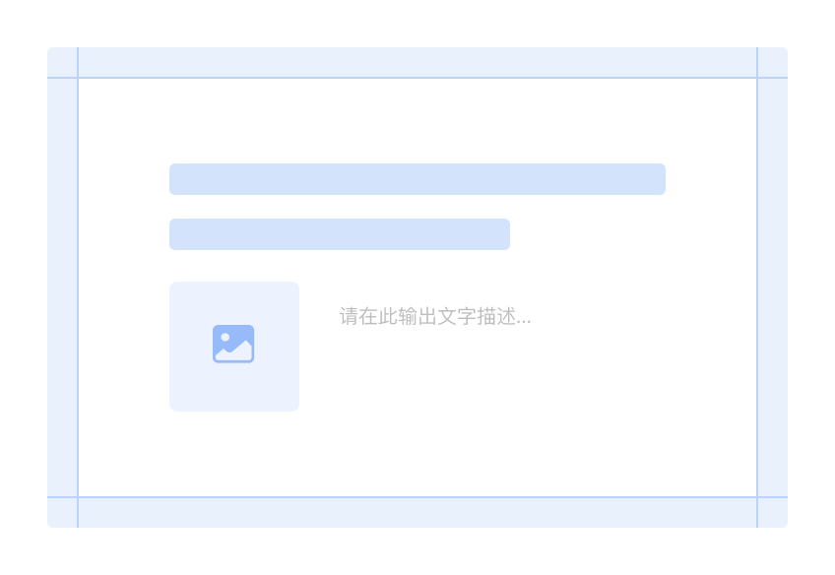The width and height of the screenshot is (835, 575).
Task: Click the left margin band of the layout
Action: 62,287
